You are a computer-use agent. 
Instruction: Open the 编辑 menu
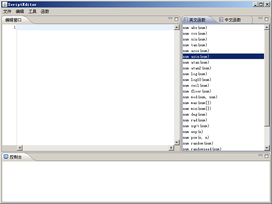20,12
